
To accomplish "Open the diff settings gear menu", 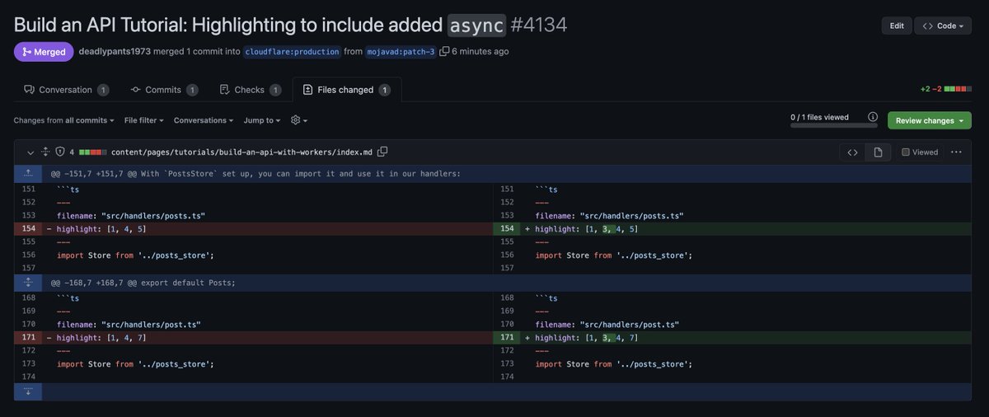I will click(299, 120).
